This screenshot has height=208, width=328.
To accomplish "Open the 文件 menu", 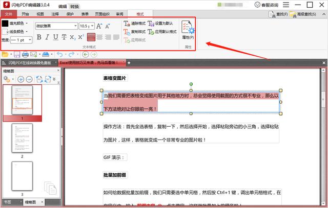I will [x=9, y=14].
